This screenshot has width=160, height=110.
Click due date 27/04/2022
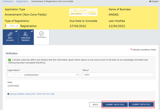tap(78, 26)
